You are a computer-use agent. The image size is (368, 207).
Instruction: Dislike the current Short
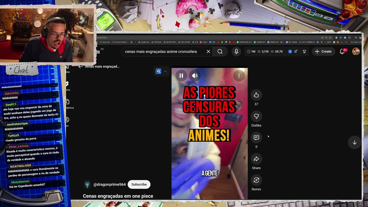point(256,116)
